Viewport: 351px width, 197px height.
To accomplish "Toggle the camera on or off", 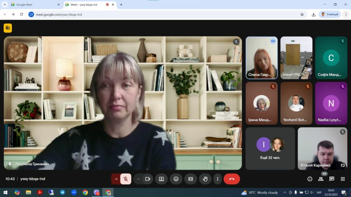I will point(148,179).
